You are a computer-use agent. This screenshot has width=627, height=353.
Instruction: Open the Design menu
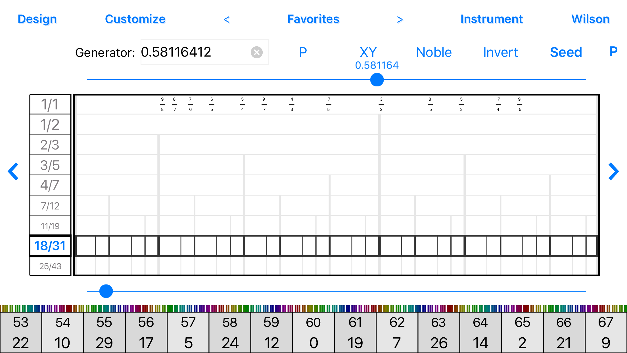click(x=37, y=19)
